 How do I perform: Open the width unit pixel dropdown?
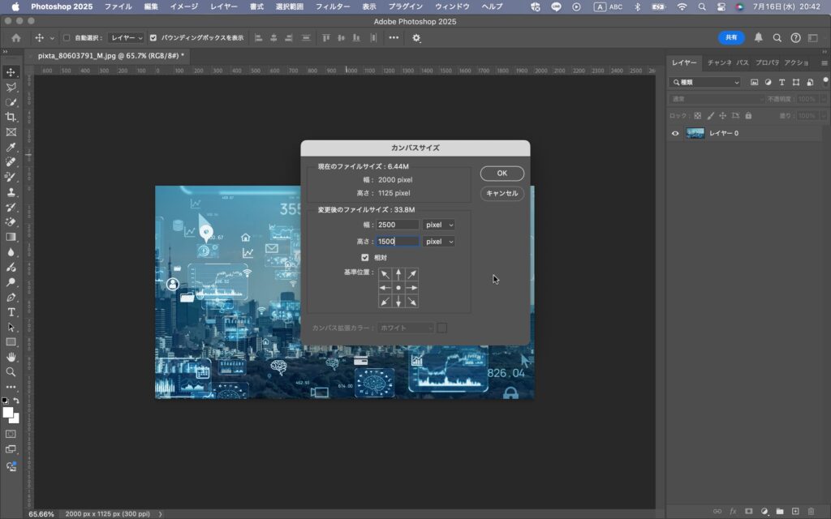439,225
